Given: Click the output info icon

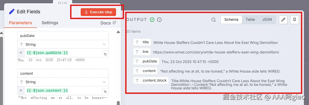Looking at the screenshot, I should [x=159, y=20].
